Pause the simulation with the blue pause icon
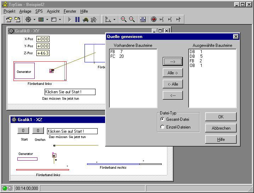 (77, 19)
